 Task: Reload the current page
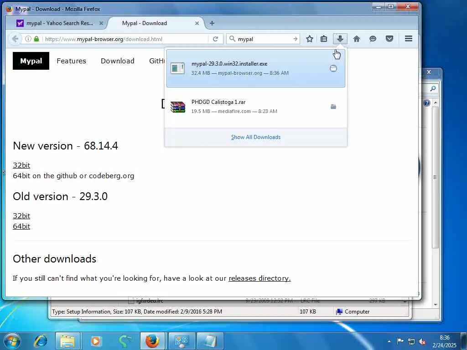coord(215,39)
